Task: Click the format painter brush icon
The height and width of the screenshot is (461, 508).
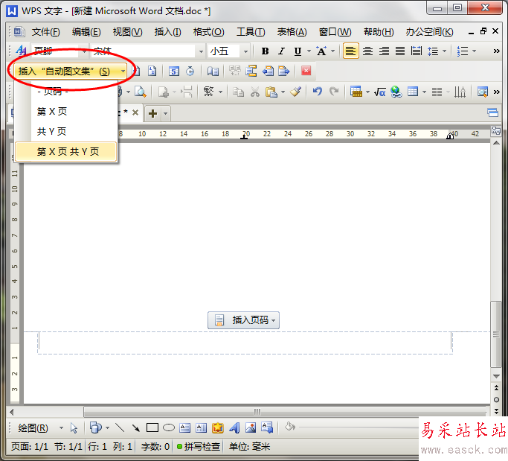Action: [x=295, y=92]
